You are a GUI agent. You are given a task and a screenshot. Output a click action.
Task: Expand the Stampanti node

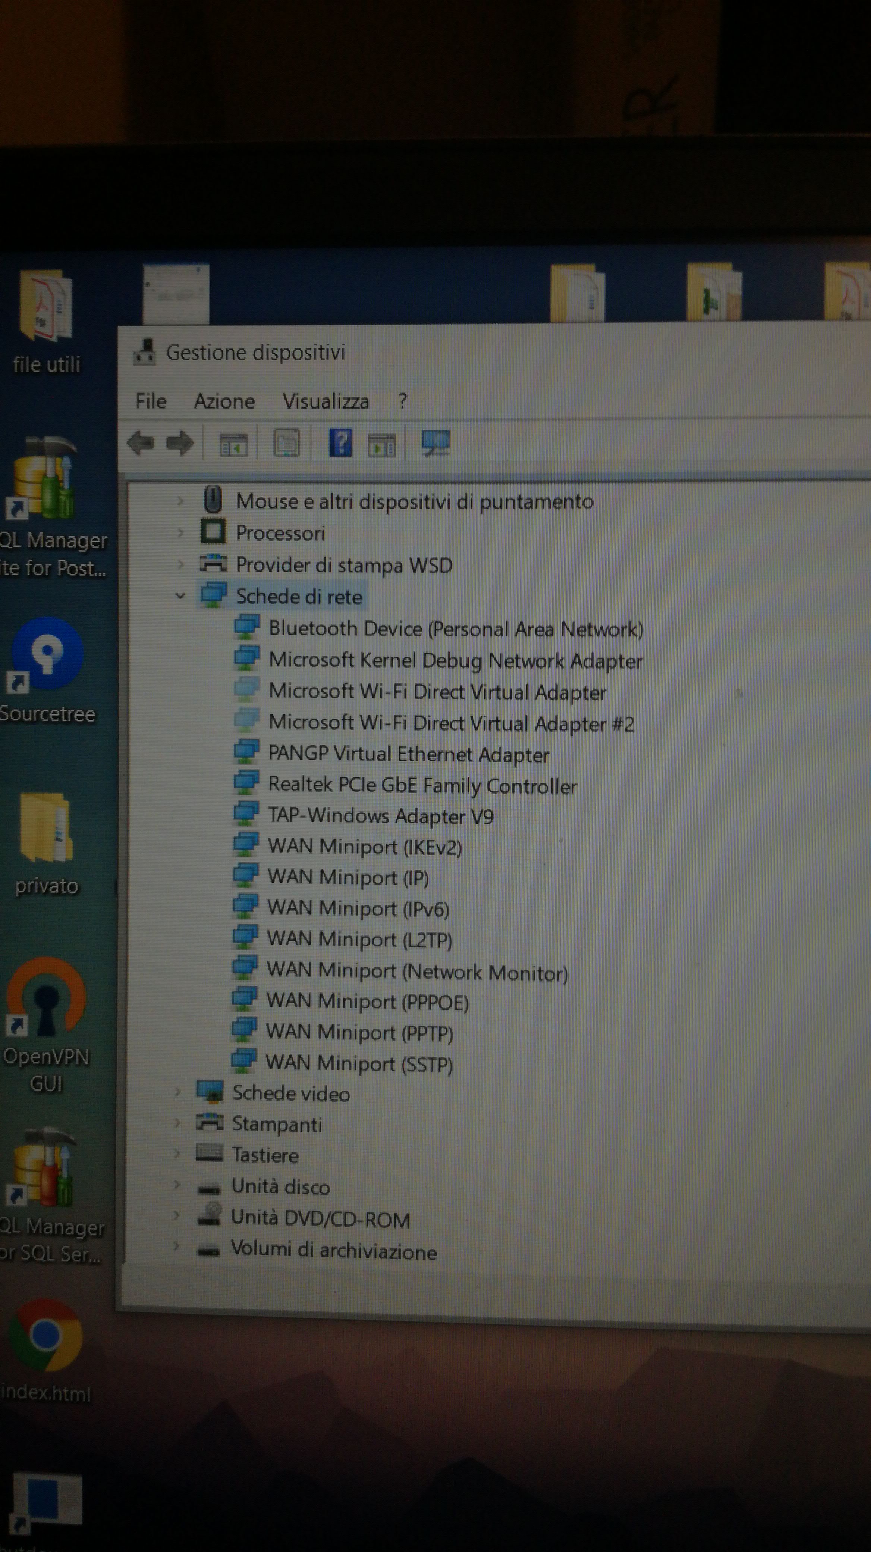click(x=177, y=1123)
